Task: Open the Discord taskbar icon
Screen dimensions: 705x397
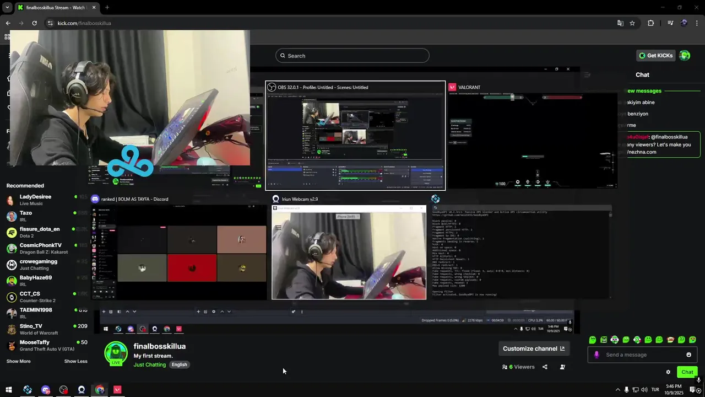Action: tap(46, 390)
